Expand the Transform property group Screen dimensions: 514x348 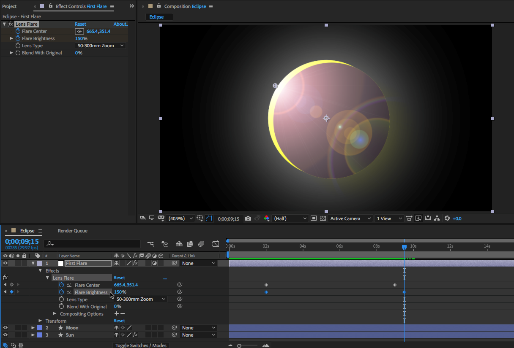[x=41, y=321]
